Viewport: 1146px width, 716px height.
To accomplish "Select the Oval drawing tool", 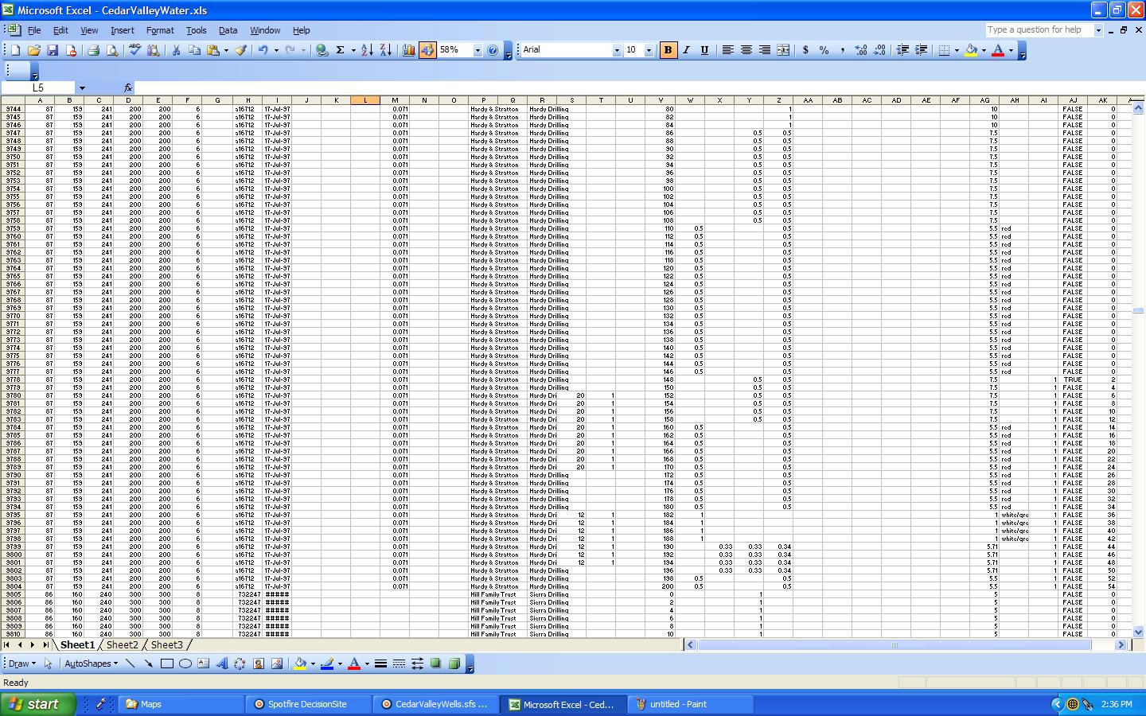I will 185,663.
